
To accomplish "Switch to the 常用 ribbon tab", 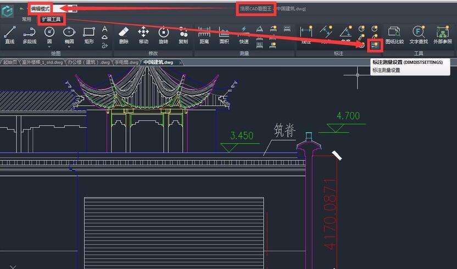I will pos(26,19).
